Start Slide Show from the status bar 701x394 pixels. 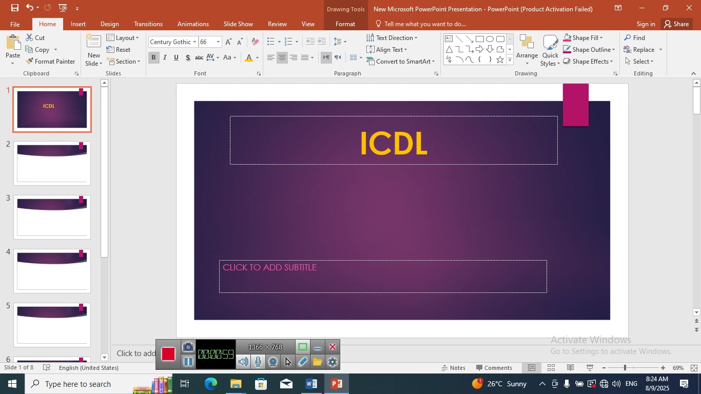(x=590, y=368)
